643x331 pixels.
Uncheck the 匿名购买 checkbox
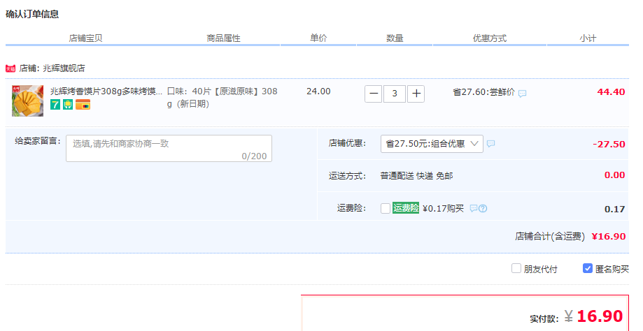tap(587, 268)
